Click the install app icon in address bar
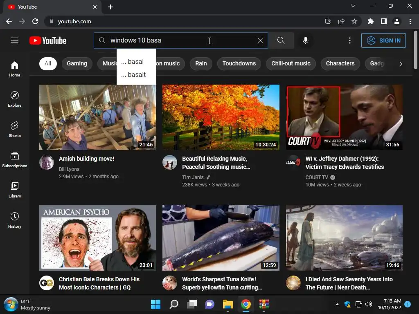The image size is (419, 314). 328,21
